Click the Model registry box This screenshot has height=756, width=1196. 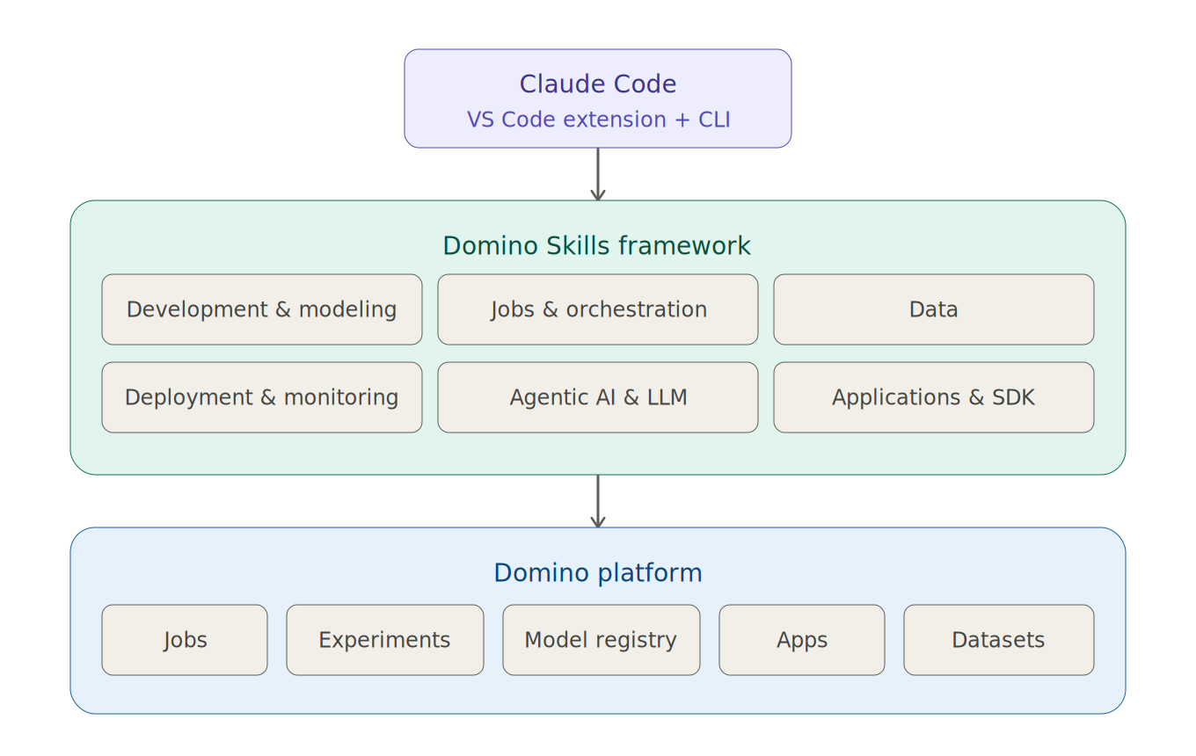tap(601, 640)
